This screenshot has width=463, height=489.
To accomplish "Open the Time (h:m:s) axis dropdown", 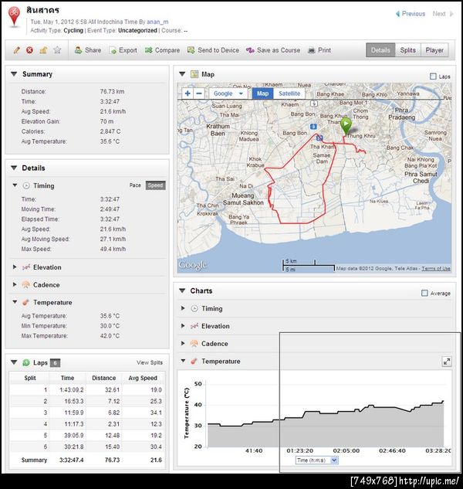I will point(316,460).
